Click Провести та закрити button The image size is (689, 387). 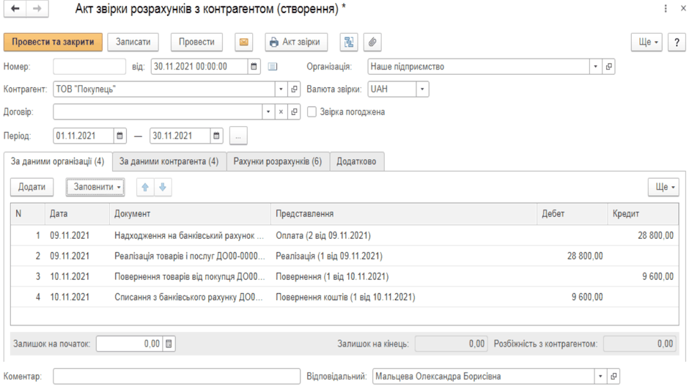(x=53, y=43)
